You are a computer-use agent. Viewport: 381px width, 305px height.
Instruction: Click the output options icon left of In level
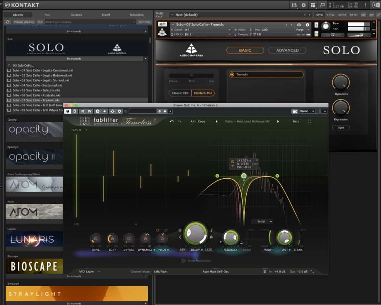pyautogui.click(x=265, y=272)
